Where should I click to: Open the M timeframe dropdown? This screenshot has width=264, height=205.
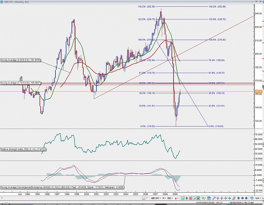coord(164,198)
